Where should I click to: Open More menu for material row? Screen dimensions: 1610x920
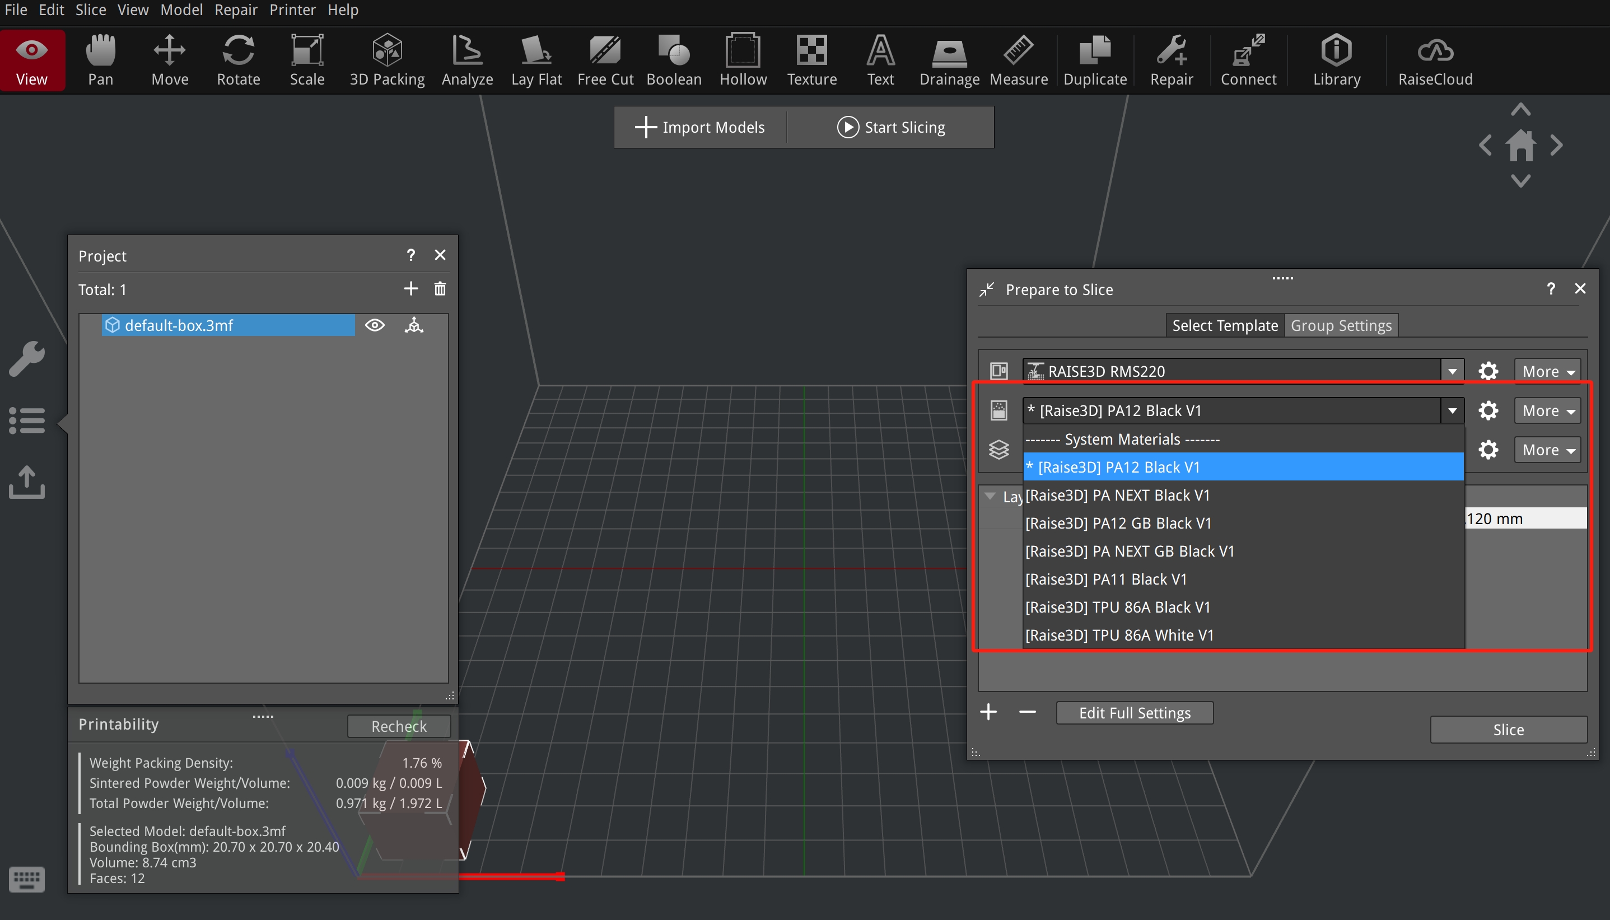pyautogui.click(x=1547, y=410)
